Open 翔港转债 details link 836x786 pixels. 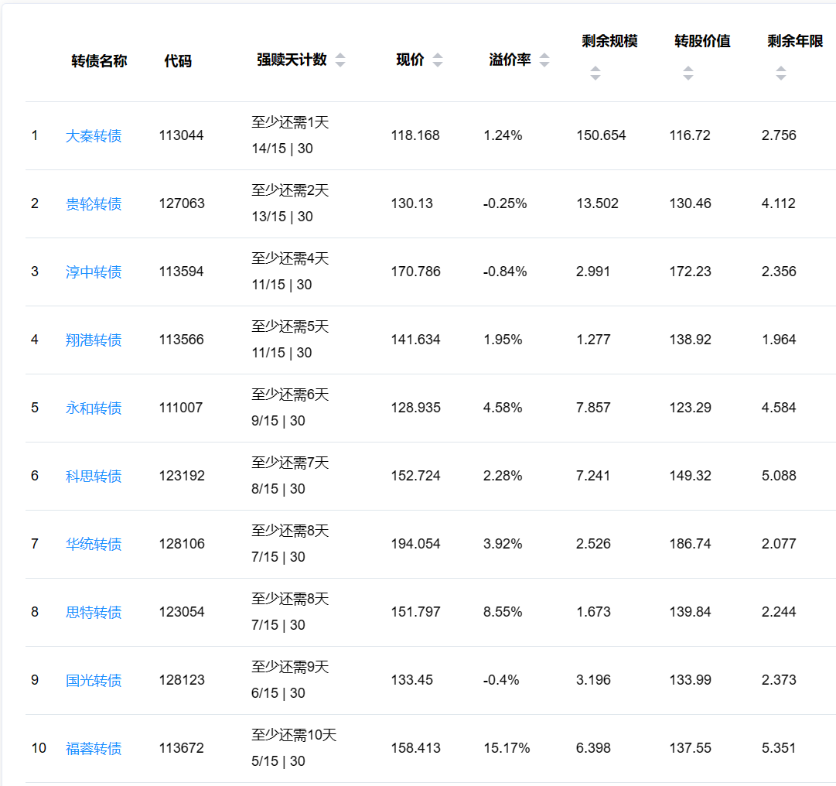pos(94,340)
